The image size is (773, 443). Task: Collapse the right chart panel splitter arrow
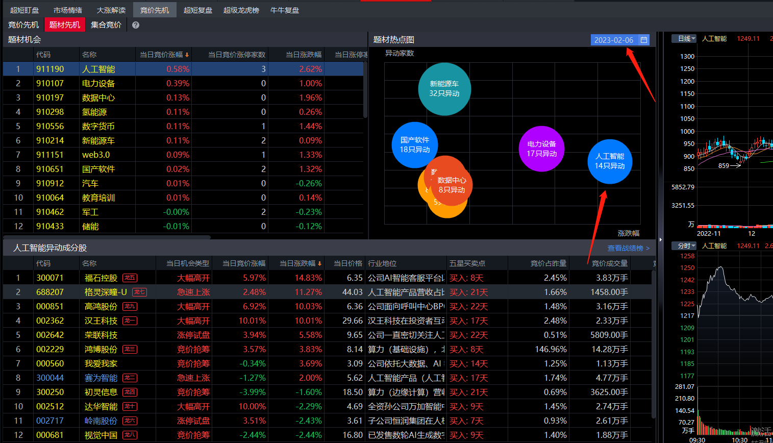(x=660, y=239)
